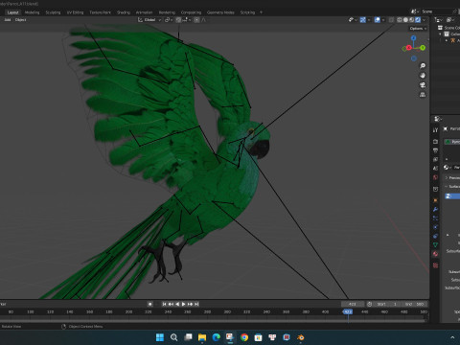The image size is (460, 345).
Task: Toggle the camera view gizmo
Action: (x=423, y=85)
